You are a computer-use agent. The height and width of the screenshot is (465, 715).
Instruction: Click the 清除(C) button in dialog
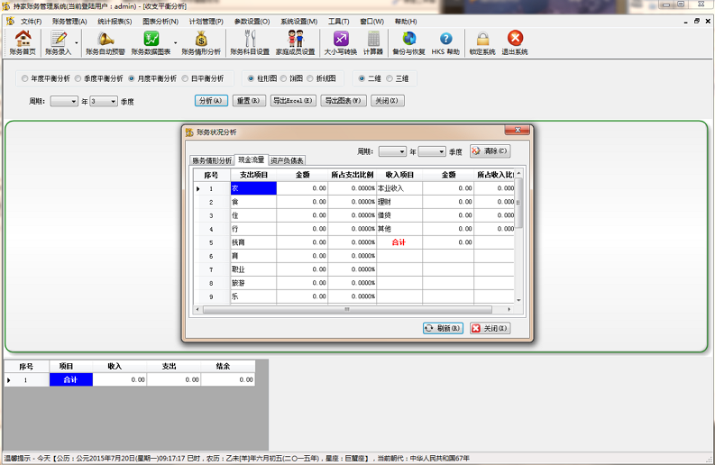point(490,150)
